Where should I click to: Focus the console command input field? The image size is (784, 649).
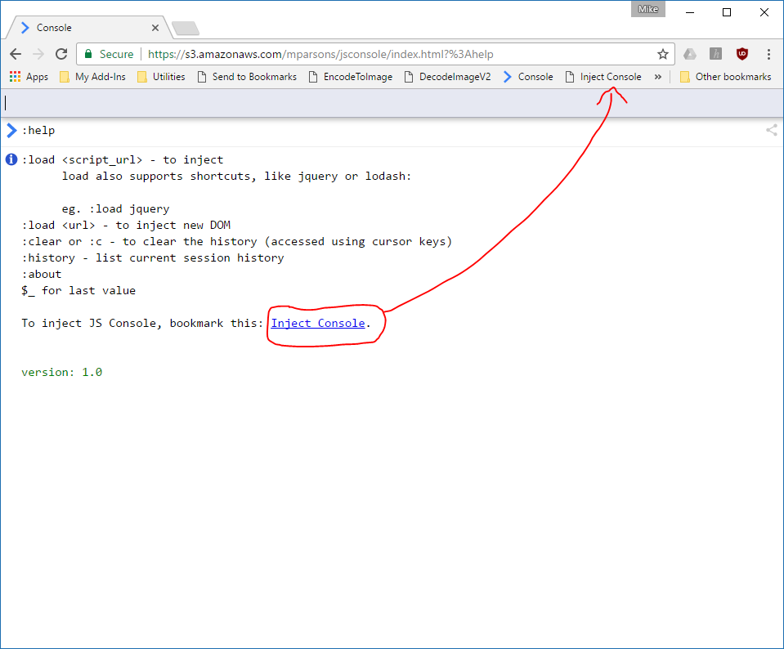(x=392, y=103)
